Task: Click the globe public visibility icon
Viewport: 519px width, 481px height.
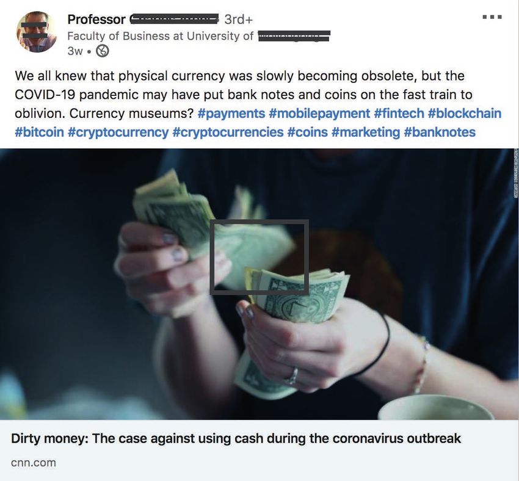Action: [x=103, y=51]
